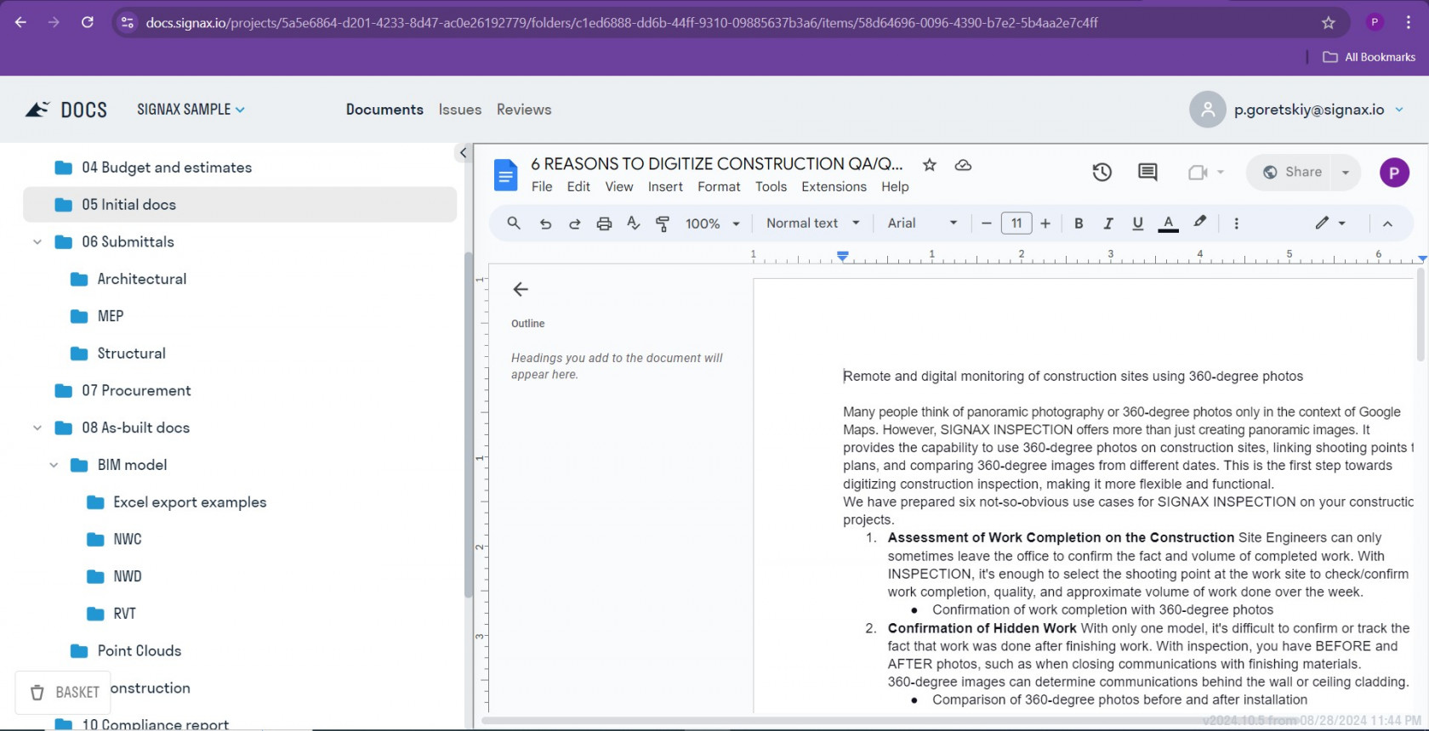Run spelling and grammar check

point(633,223)
